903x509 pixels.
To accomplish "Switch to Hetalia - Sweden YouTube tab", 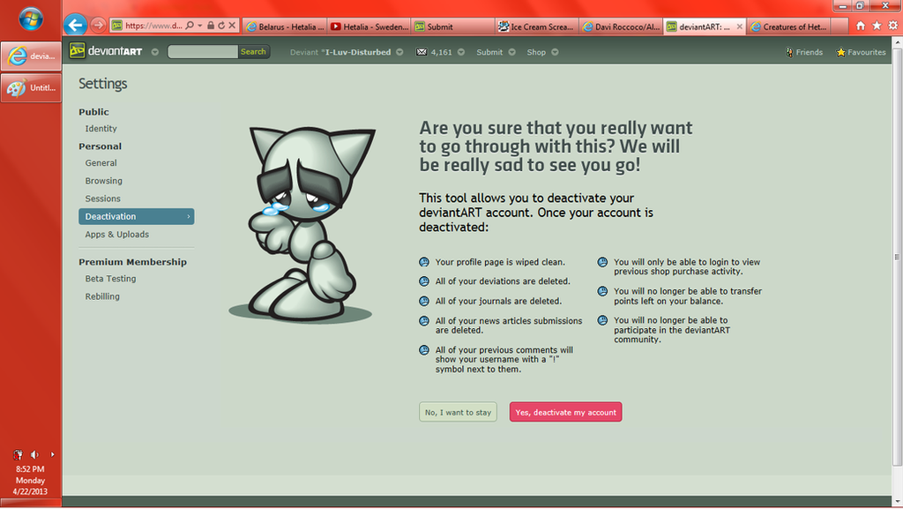I will coord(369,26).
